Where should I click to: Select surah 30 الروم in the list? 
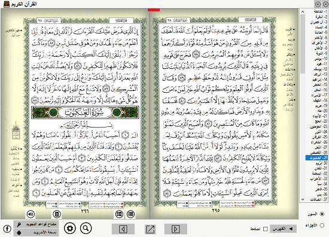(321, 163)
